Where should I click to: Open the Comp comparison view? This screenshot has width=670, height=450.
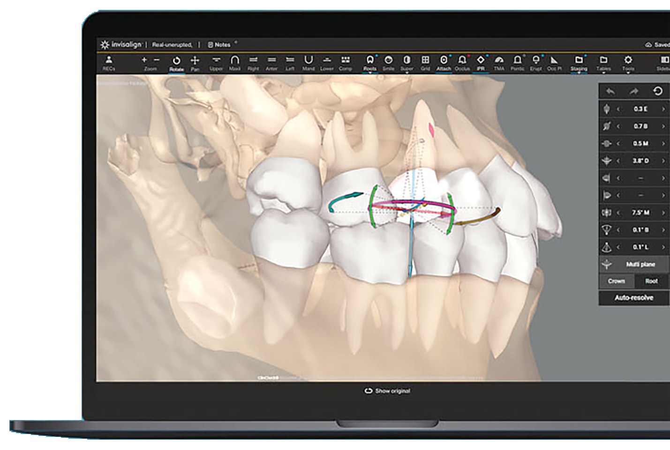[346, 63]
